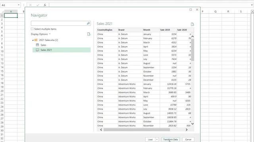Click the cancel entry X in formula bar
The width and height of the screenshot is (254, 142).
pos(31,5)
